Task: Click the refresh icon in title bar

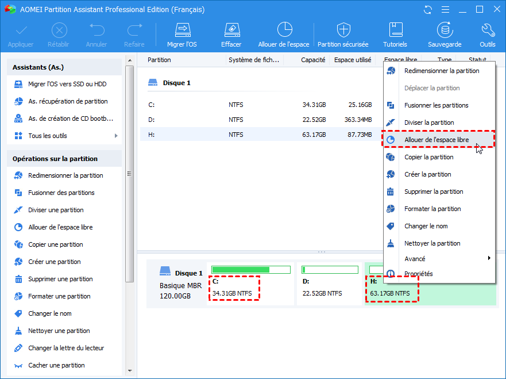Action: pyautogui.click(x=428, y=10)
